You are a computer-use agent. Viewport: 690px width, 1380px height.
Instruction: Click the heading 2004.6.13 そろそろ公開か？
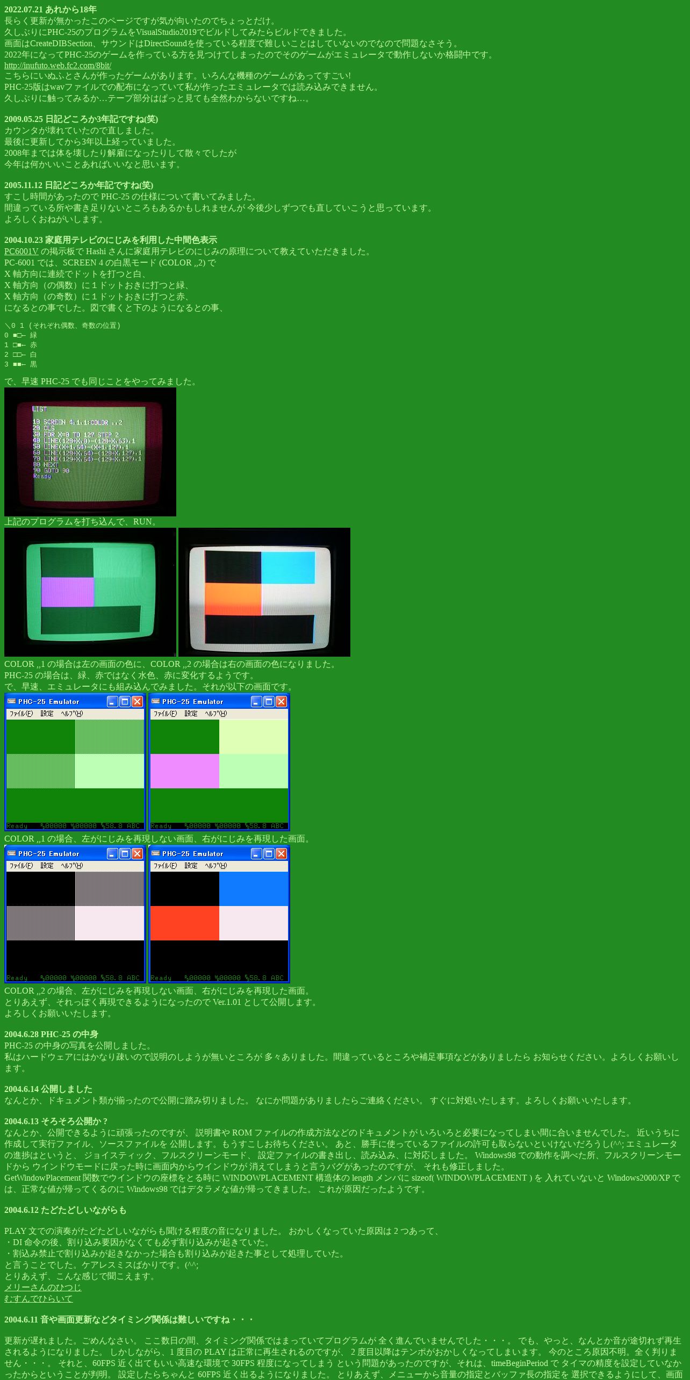click(x=57, y=1122)
